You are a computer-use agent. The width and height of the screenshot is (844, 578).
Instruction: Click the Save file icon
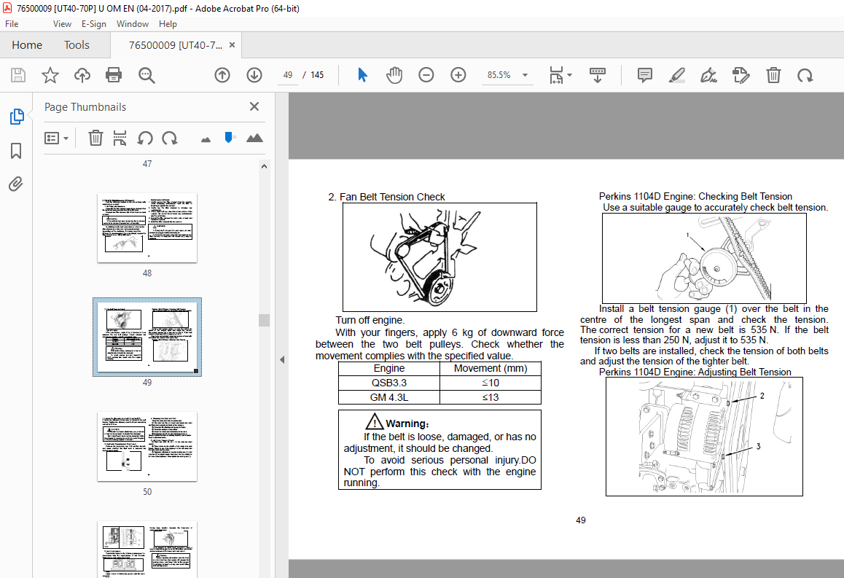(x=18, y=75)
